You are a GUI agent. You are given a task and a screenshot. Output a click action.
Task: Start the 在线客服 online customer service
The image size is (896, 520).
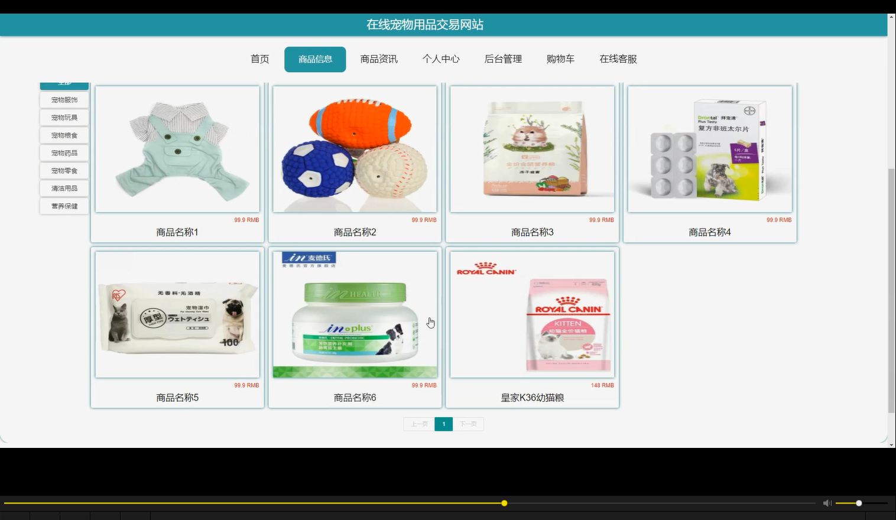[618, 58]
